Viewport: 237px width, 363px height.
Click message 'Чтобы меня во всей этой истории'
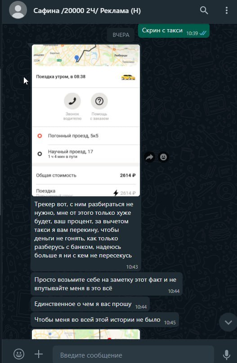pos(105,320)
